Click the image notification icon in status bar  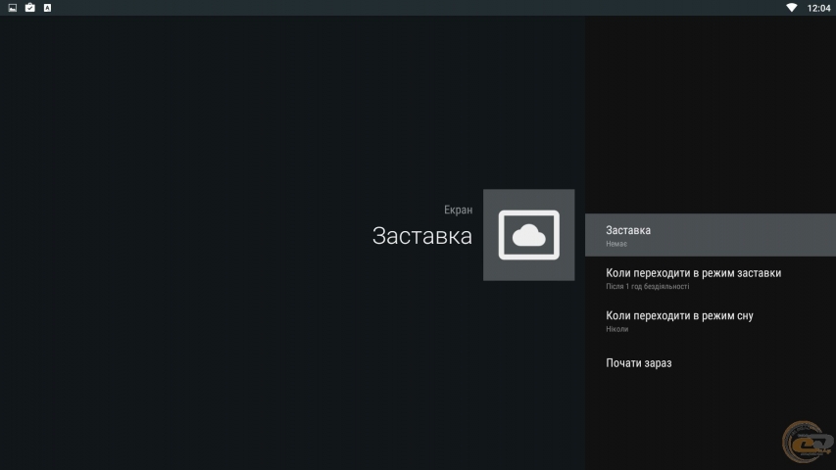[13, 8]
